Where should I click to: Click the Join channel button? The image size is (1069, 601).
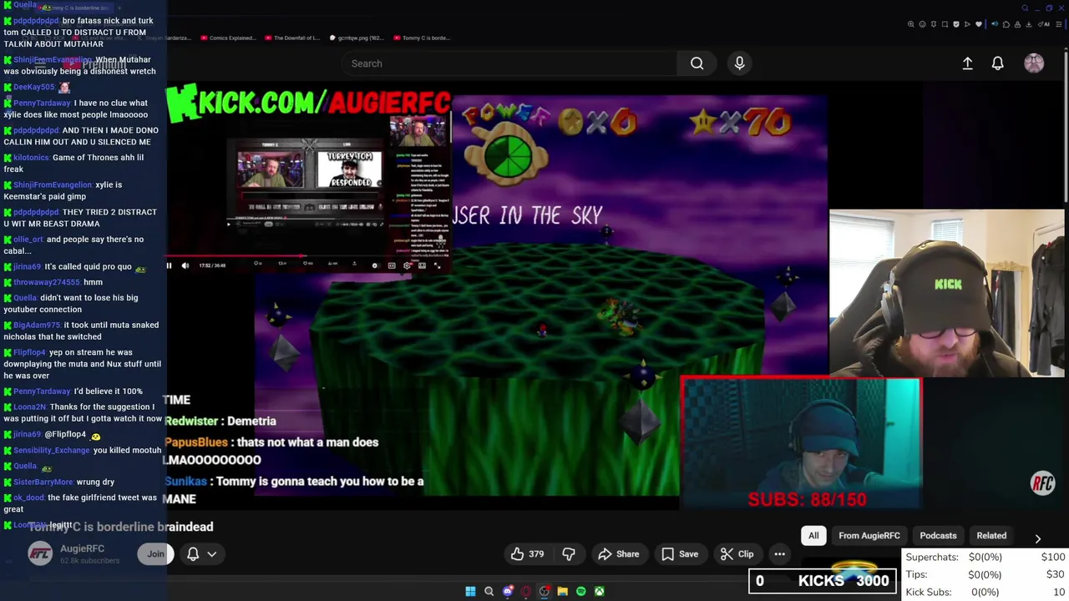[155, 553]
